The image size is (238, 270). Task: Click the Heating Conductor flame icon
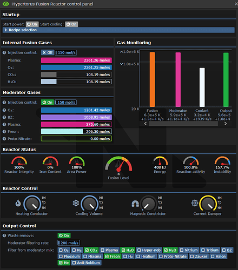point(18,203)
